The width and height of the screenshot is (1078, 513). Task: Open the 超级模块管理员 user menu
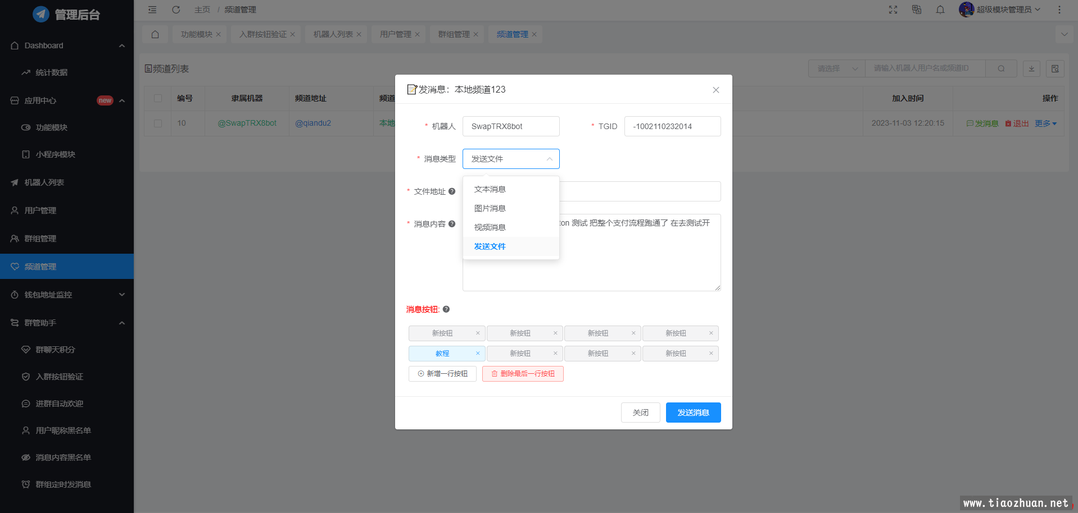(1000, 10)
